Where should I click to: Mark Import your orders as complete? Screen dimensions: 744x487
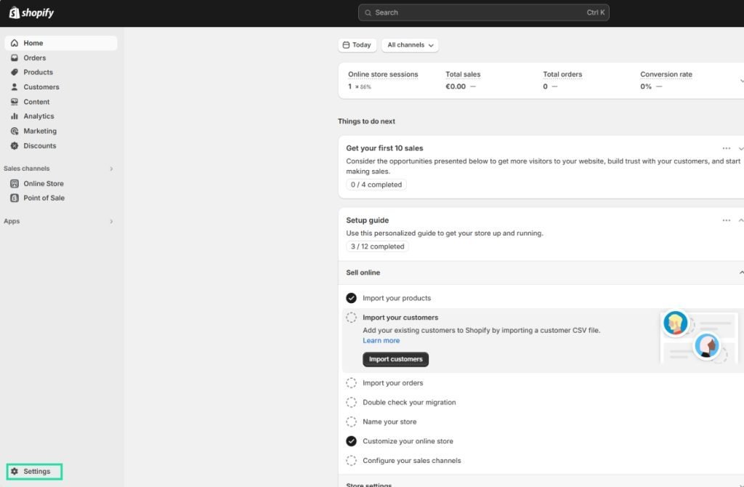click(x=351, y=382)
